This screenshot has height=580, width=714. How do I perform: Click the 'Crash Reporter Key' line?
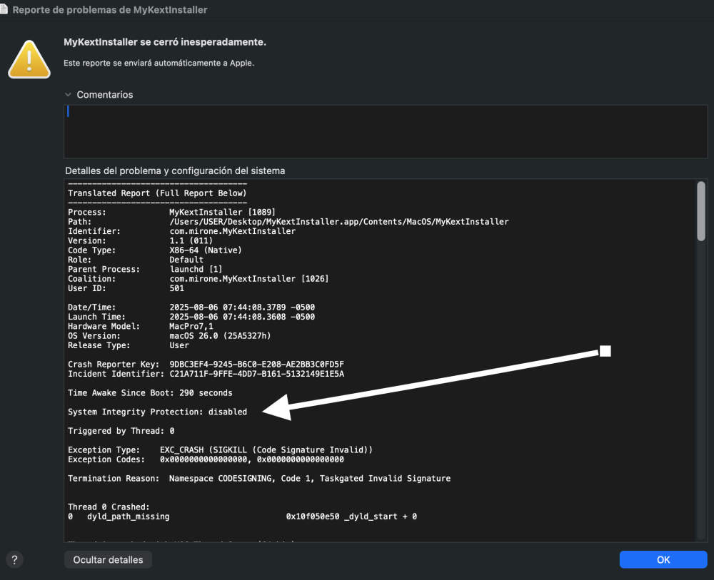(x=206, y=365)
